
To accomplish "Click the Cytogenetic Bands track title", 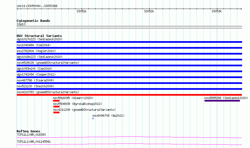I will pyautogui.click(x=33, y=21).
